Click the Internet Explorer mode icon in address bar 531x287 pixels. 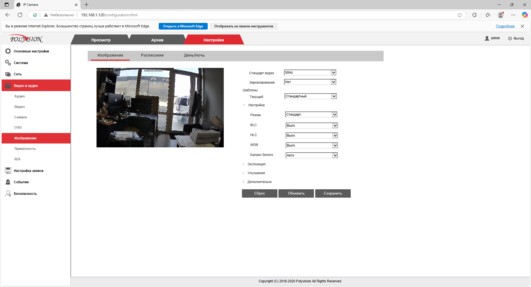(35, 15)
